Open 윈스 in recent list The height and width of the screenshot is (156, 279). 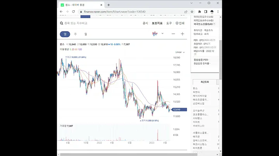[195, 88]
